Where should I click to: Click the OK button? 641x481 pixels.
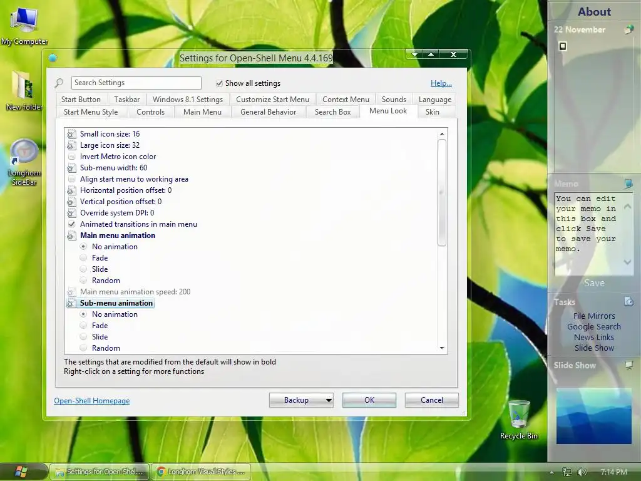[369, 400]
